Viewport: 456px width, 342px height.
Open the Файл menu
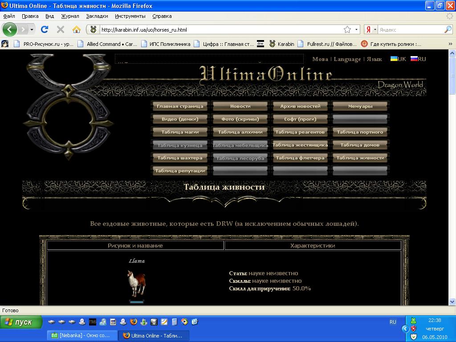coord(9,16)
